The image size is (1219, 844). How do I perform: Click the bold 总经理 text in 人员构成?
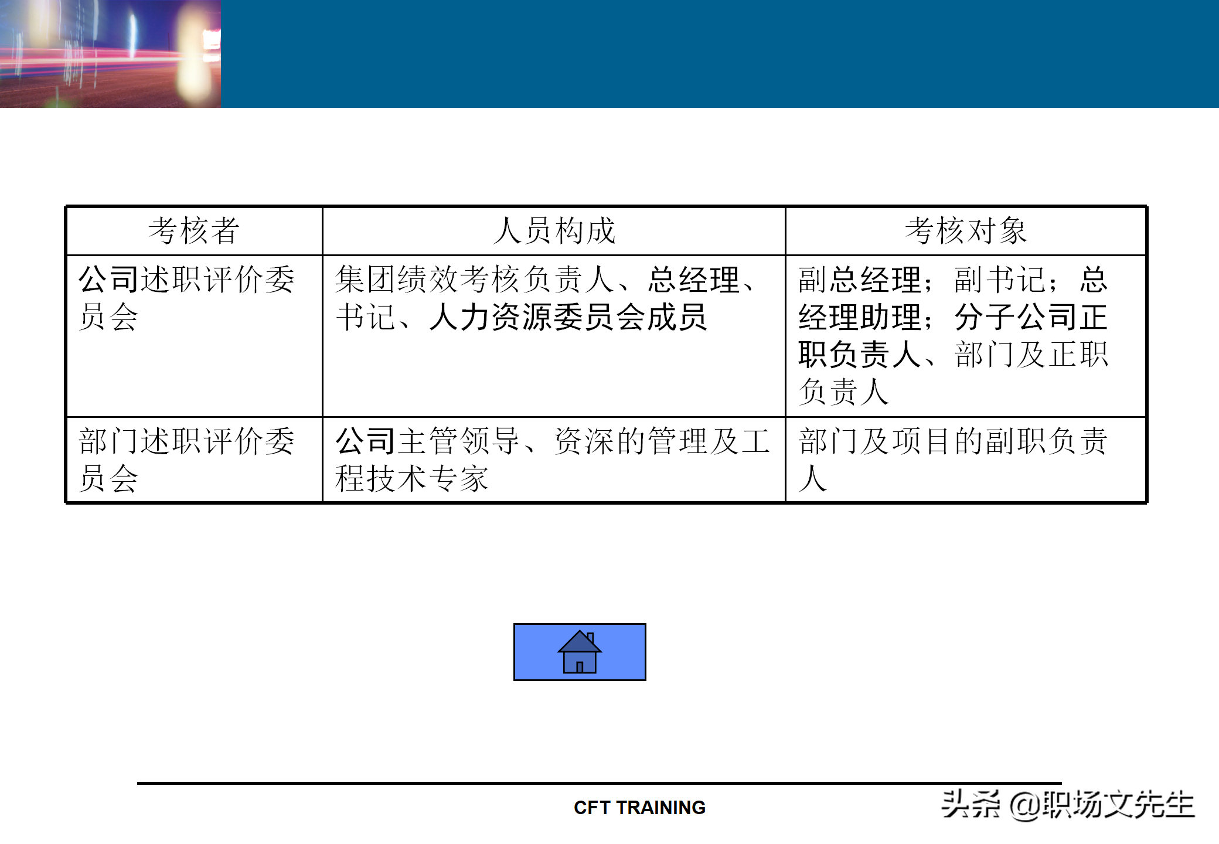(x=693, y=280)
